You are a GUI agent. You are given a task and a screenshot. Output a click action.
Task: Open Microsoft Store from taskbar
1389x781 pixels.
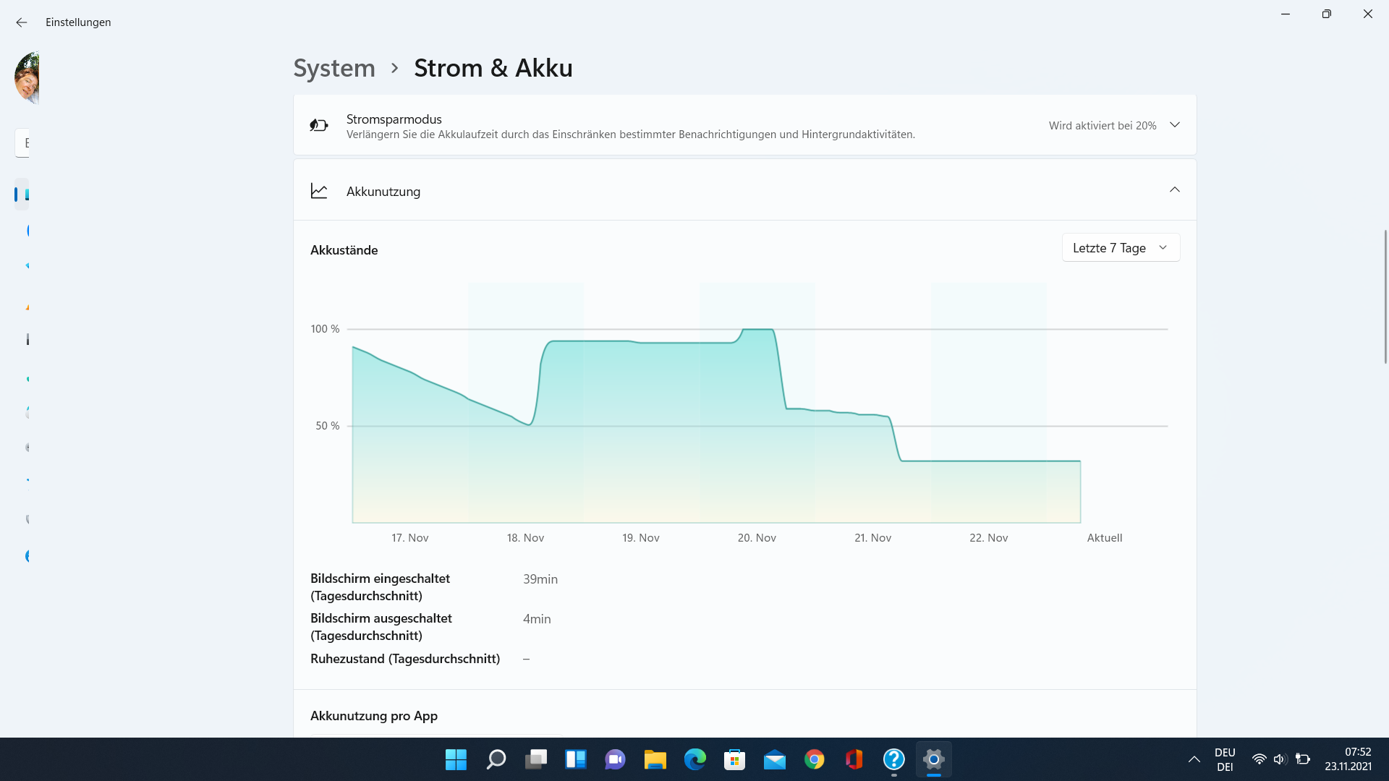tap(734, 759)
